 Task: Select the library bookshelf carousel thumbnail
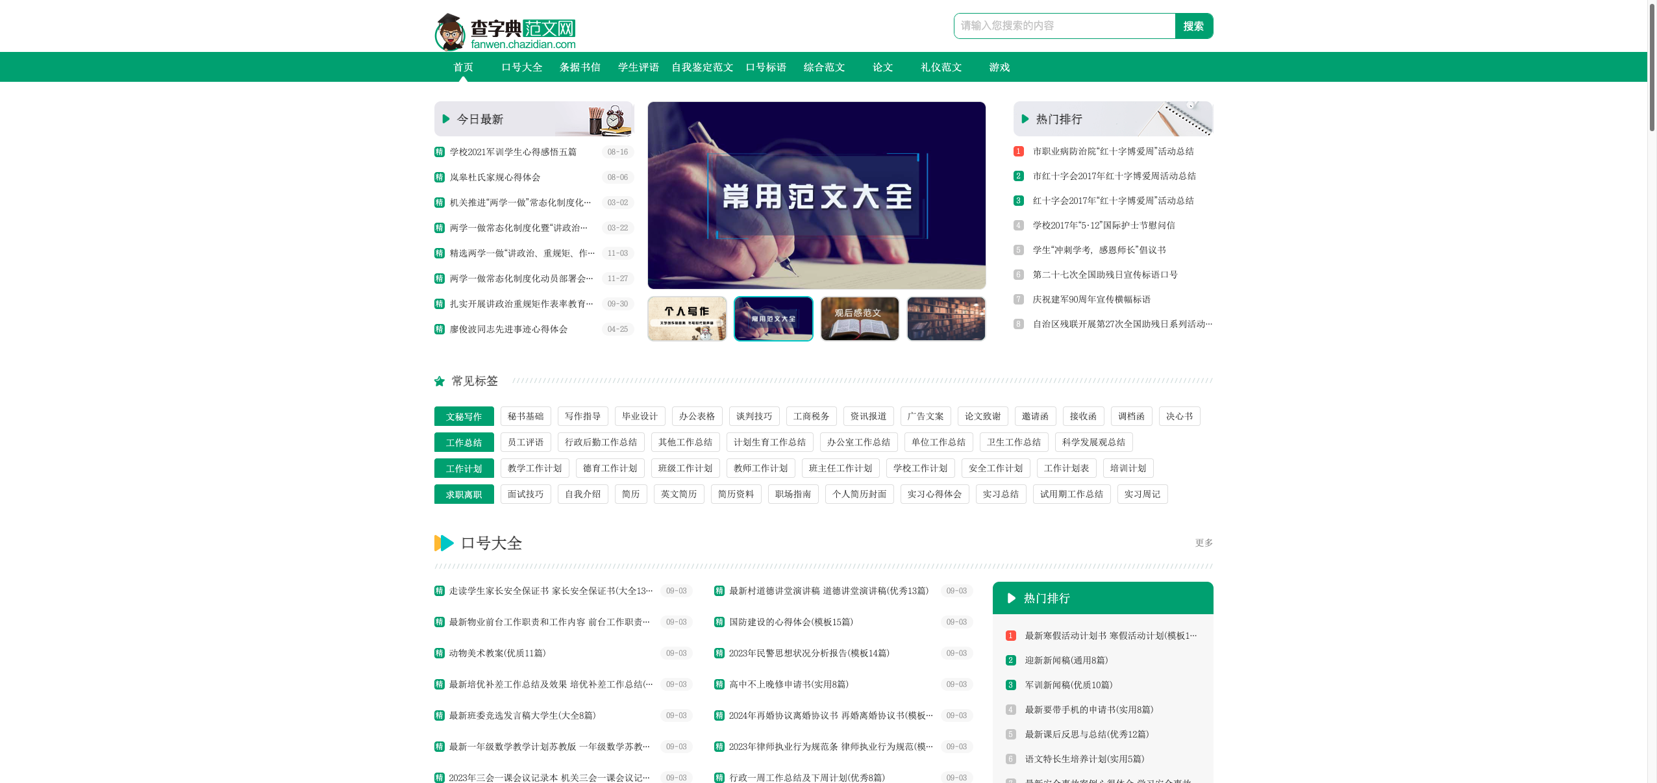(946, 319)
